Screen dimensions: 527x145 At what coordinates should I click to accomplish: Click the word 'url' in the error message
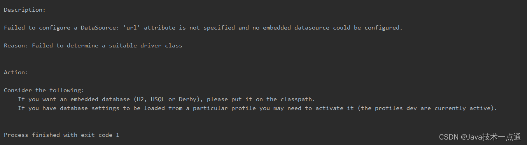[132, 28]
